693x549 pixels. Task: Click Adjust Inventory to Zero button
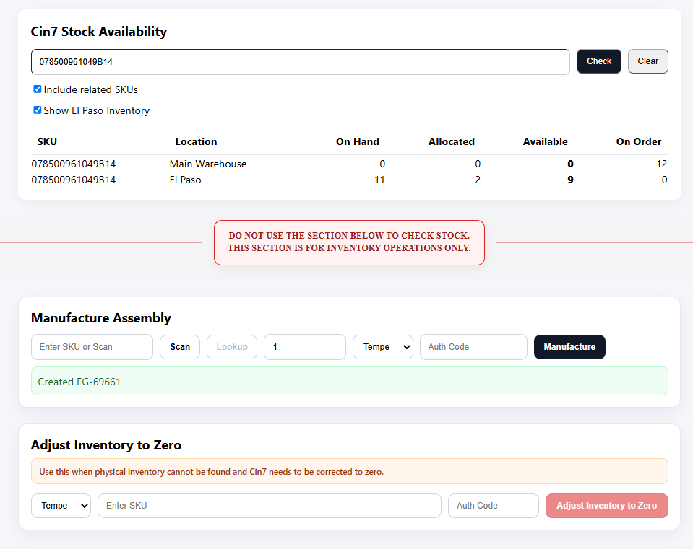click(607, 506)
